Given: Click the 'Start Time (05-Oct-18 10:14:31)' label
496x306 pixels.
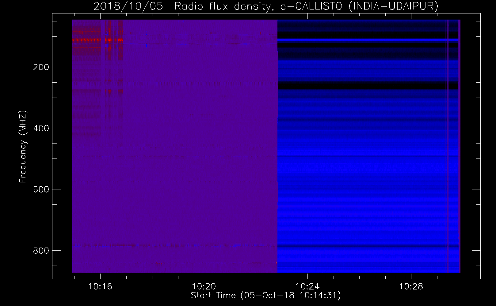Looking at the screenshot, I should tap(266, 295).
